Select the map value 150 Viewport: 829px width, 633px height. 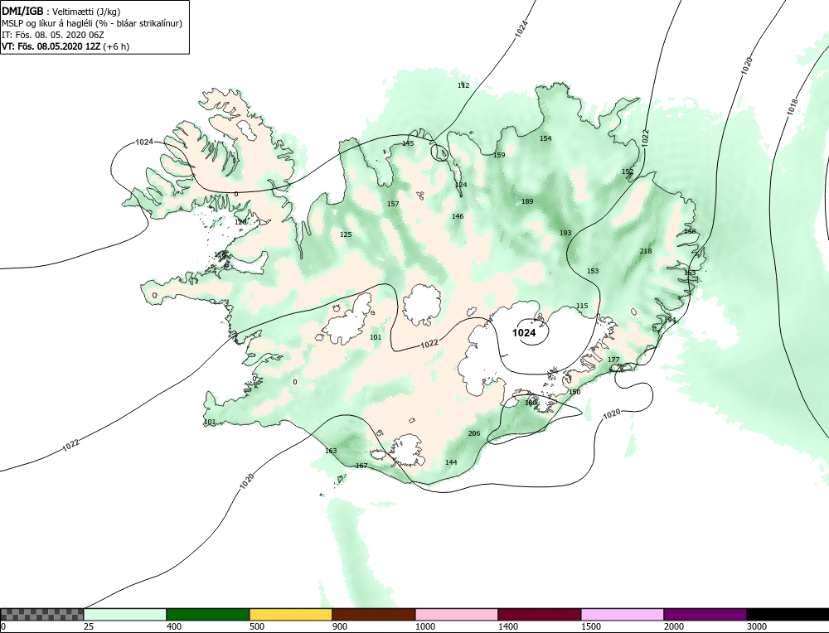click(574, 392)
